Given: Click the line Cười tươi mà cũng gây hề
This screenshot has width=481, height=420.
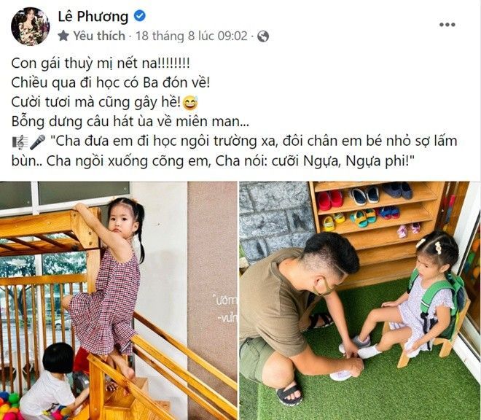Looking at the screenshot, I should pyautogui.click(x=95, y=102).
